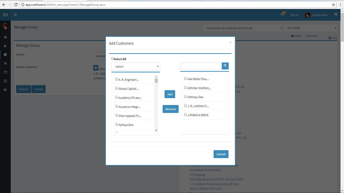Click the Help link
Image resolution: width=344 pixels, height=193 pixels.
(334, 38)
